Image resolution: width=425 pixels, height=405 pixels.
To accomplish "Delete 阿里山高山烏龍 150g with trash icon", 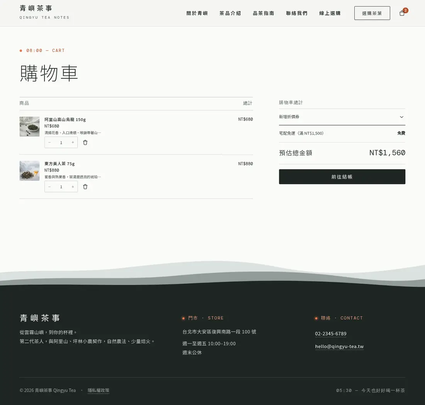I will pos(85,143).
